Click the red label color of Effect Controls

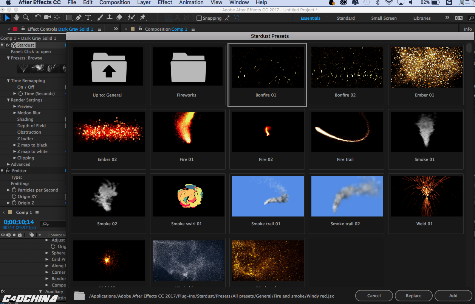coord(15,29)
